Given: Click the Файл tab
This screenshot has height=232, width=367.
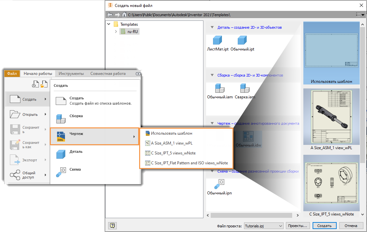Looking at the screenshot, I should (12, 74).
